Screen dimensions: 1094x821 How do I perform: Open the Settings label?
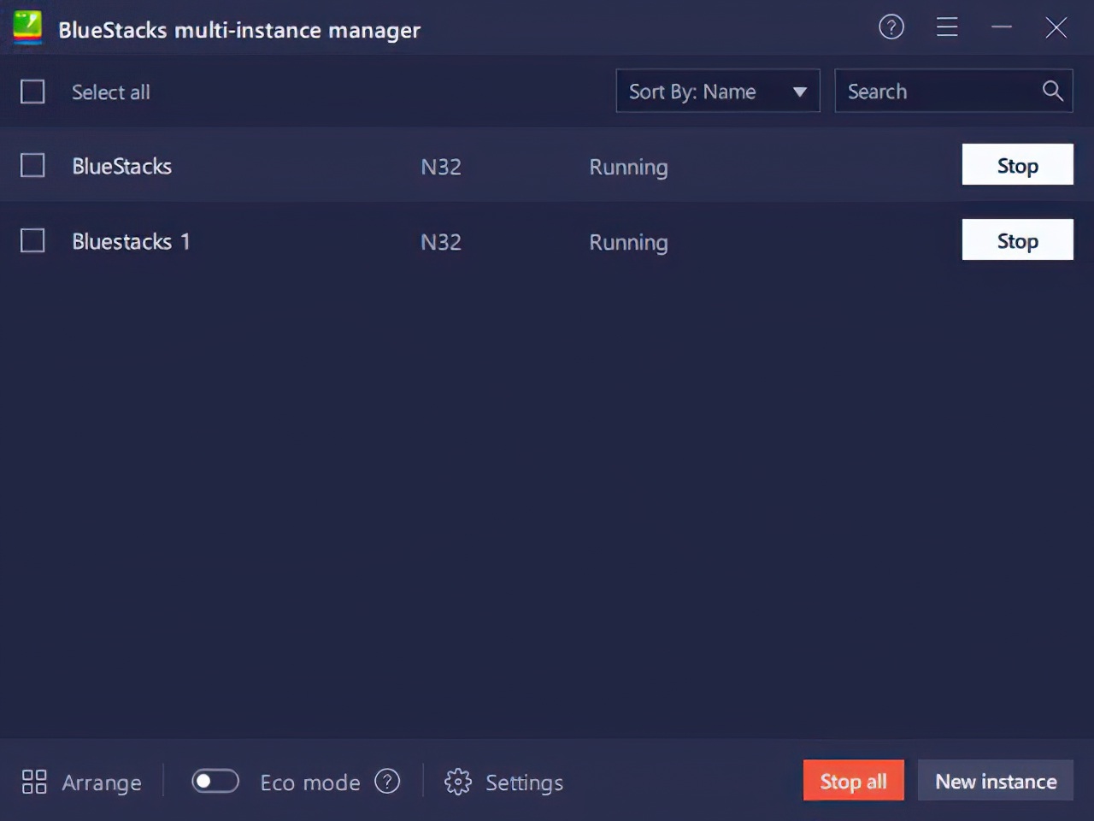524,783
